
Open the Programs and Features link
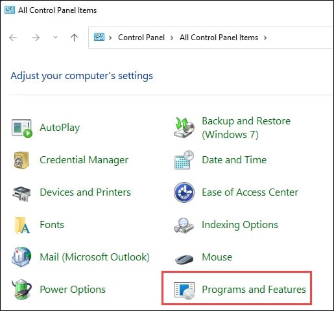(x=254, y=290)
